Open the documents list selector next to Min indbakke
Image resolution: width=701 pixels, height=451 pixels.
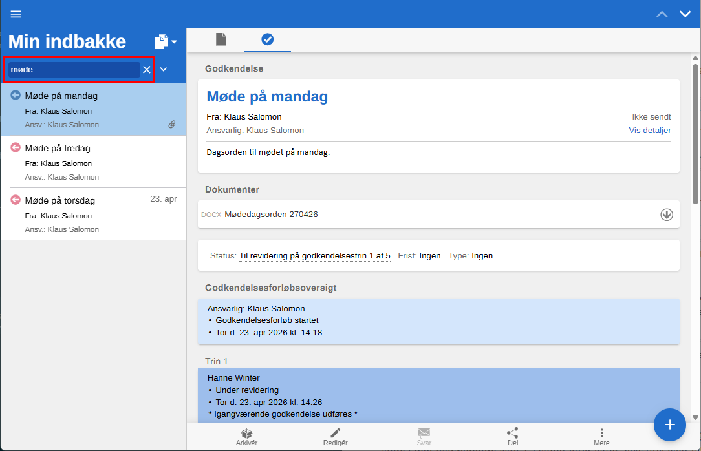166,42
